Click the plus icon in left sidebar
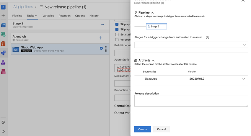The height and width of the screenshot is (136, 251). [3, 16]
